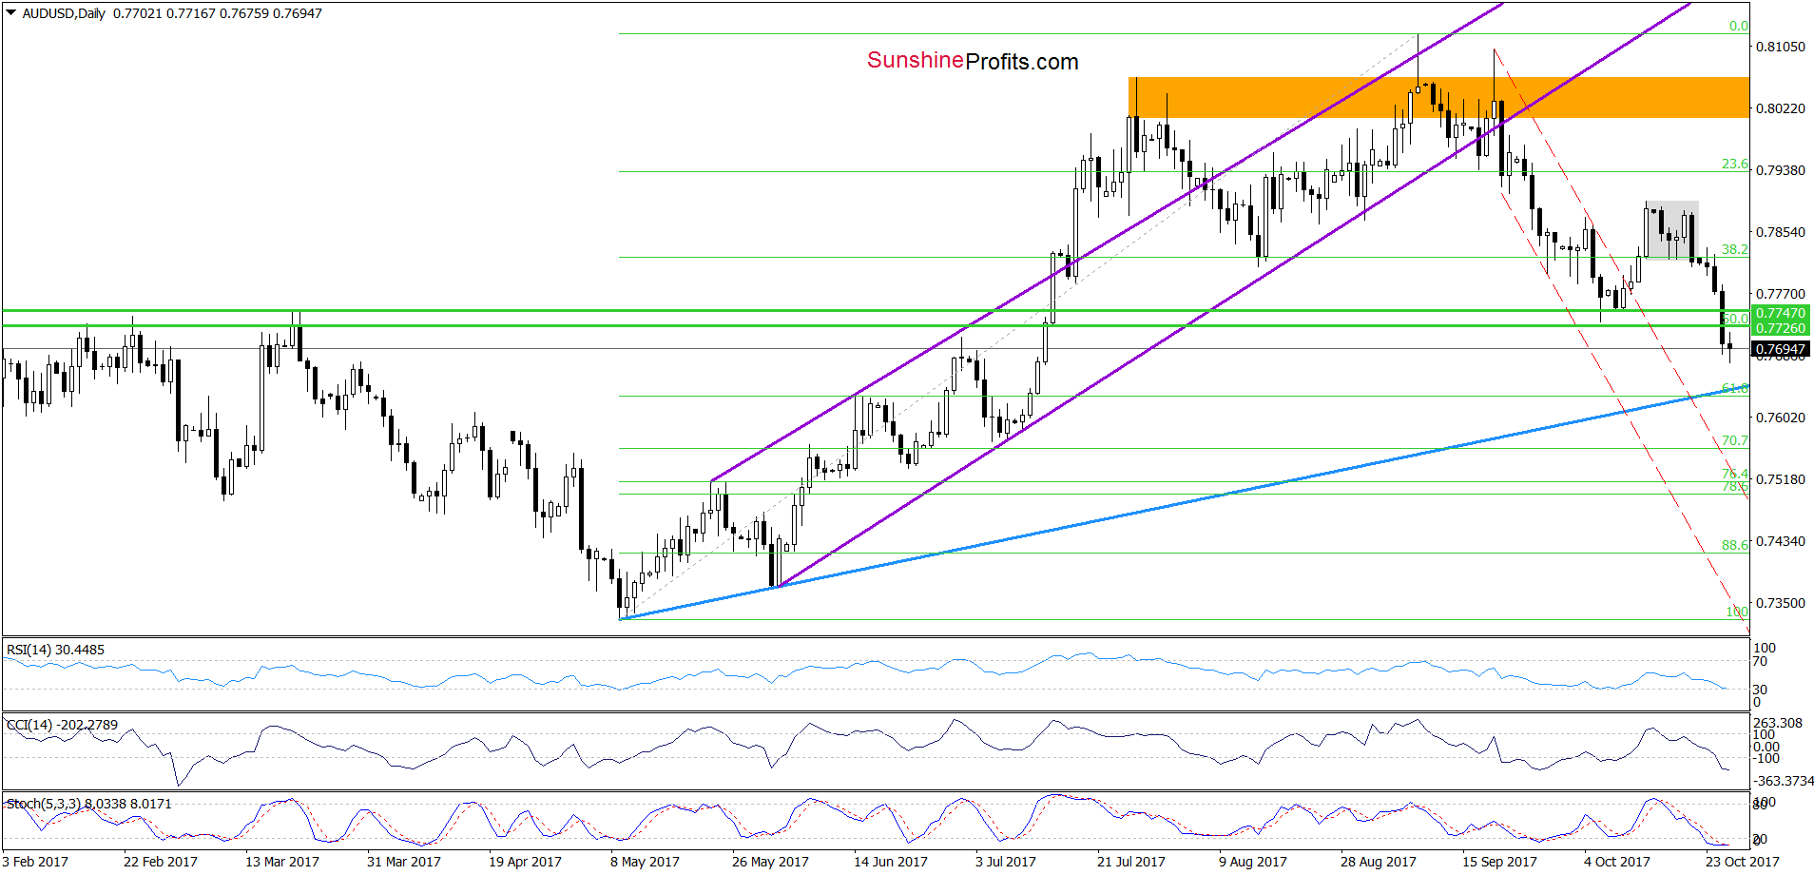This screenshot has height=875, width=1814.
Task: Click the 8 May 2017 date label
Action: click(645, 862)
